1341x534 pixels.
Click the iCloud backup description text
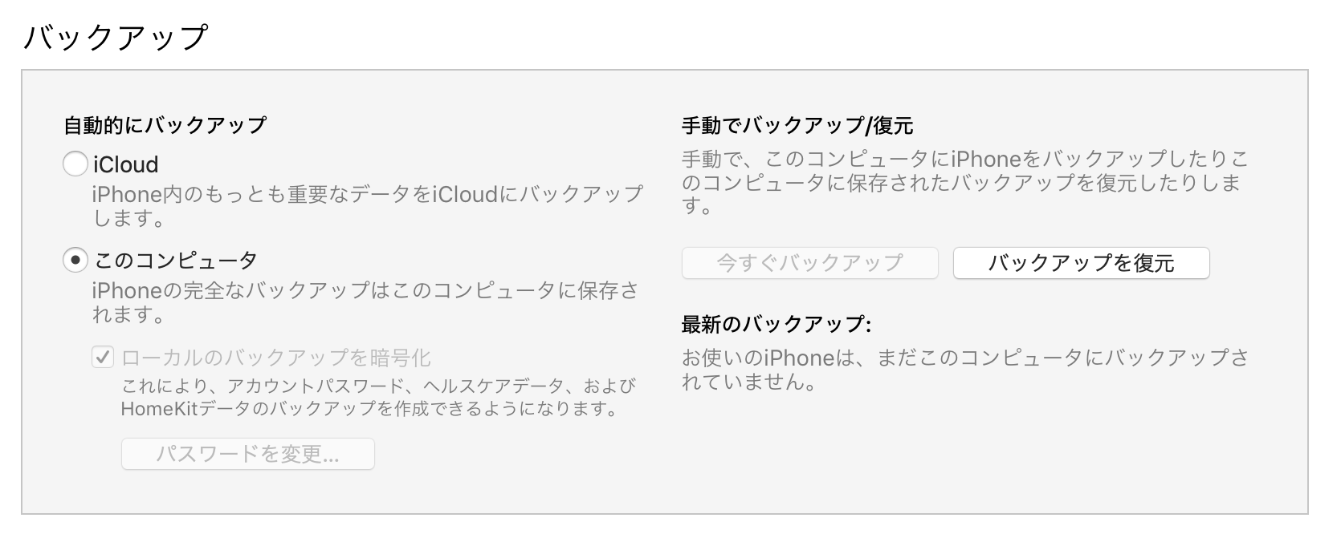point(367,205)
